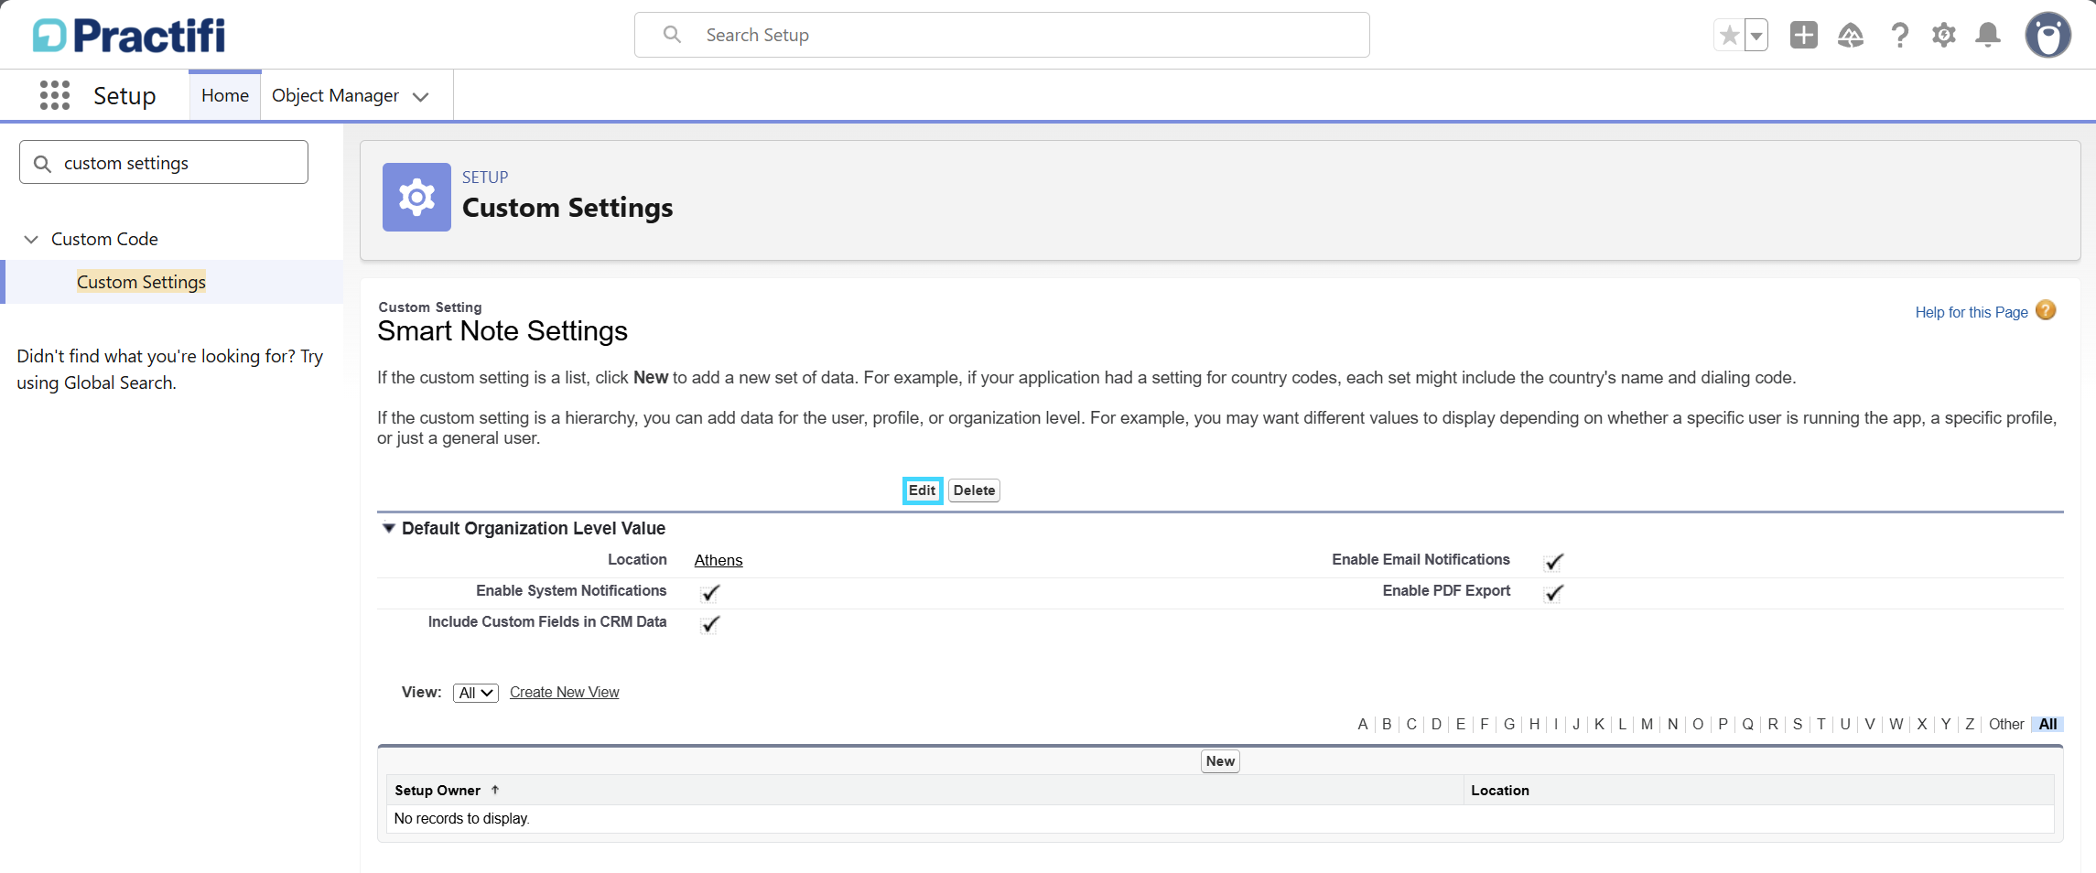Filter list by letter U

pos(1845,724)
